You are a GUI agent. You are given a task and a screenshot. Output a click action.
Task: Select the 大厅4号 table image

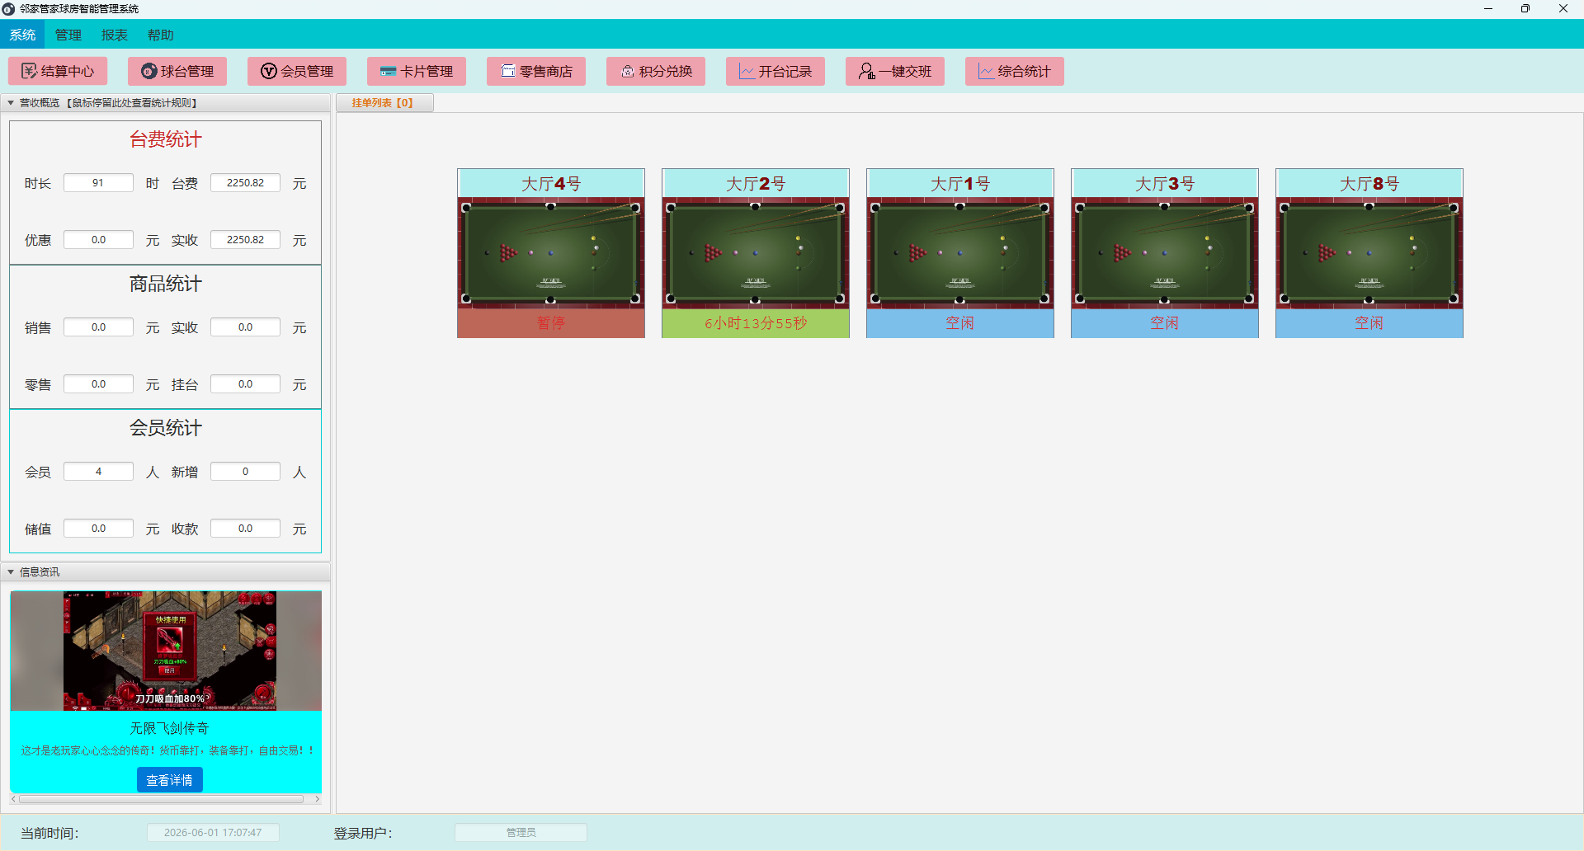tap(551, 252)
